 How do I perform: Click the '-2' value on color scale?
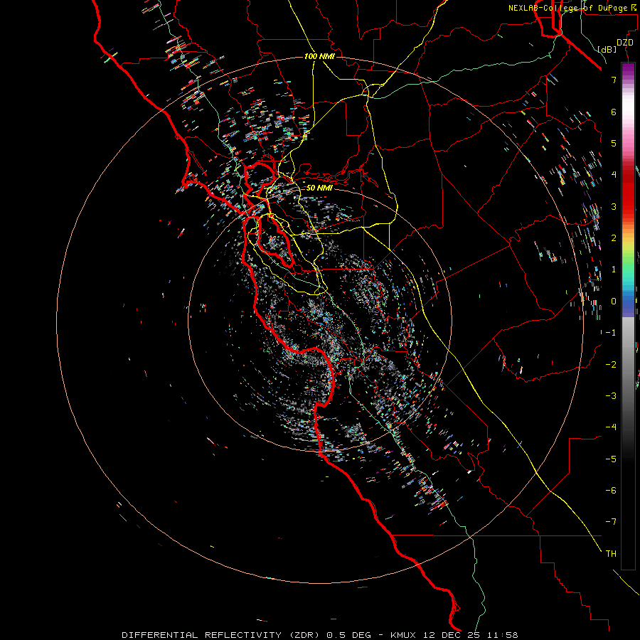[x=611, y=365]
